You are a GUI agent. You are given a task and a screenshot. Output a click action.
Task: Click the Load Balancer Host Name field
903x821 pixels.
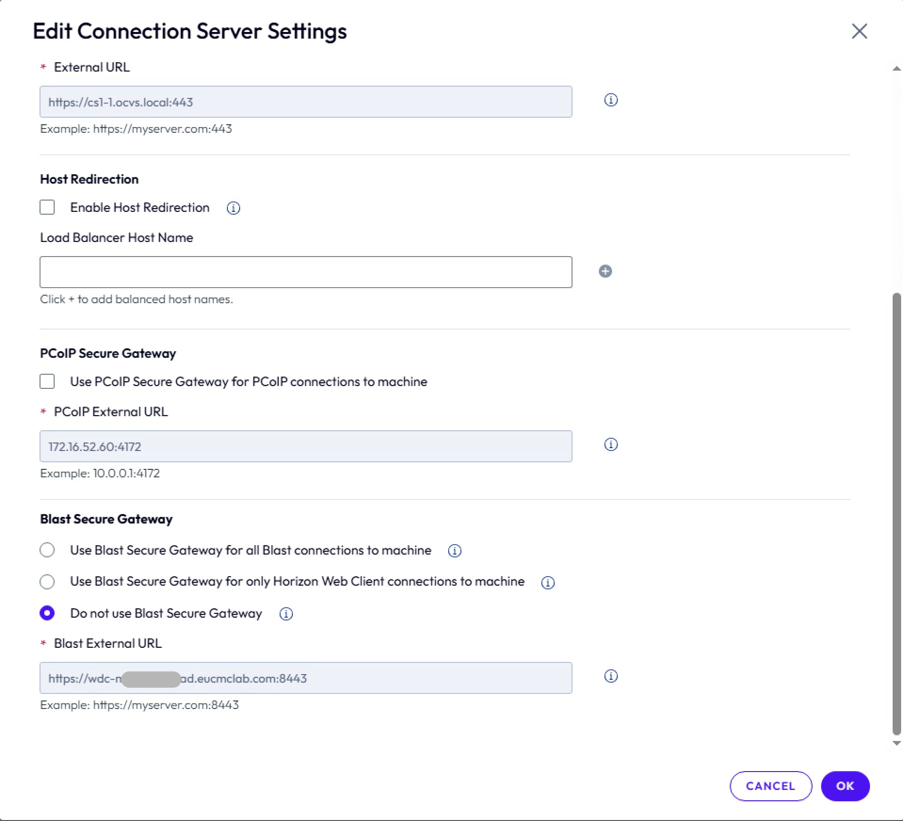tap(306, 272)
